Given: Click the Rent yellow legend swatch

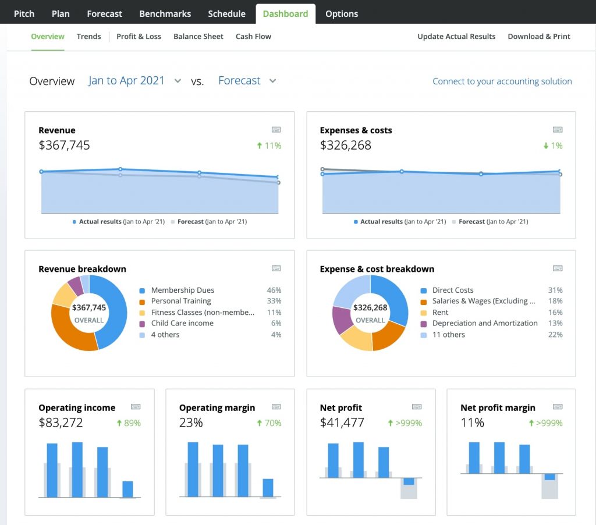Looking at the screenshot, I should (424, 313).
